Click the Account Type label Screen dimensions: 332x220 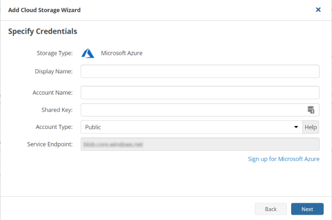click(x=54, y=127)
